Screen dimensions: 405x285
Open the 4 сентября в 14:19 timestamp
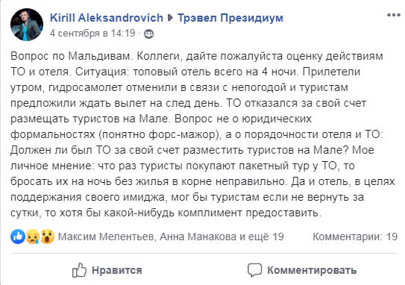[x=92, y=34]
